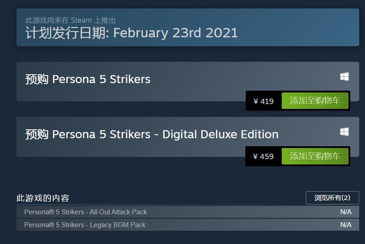Select the 预购 Persona 5 Strikers title
Screen dimensions: 365x244
(x=88, y=80)
